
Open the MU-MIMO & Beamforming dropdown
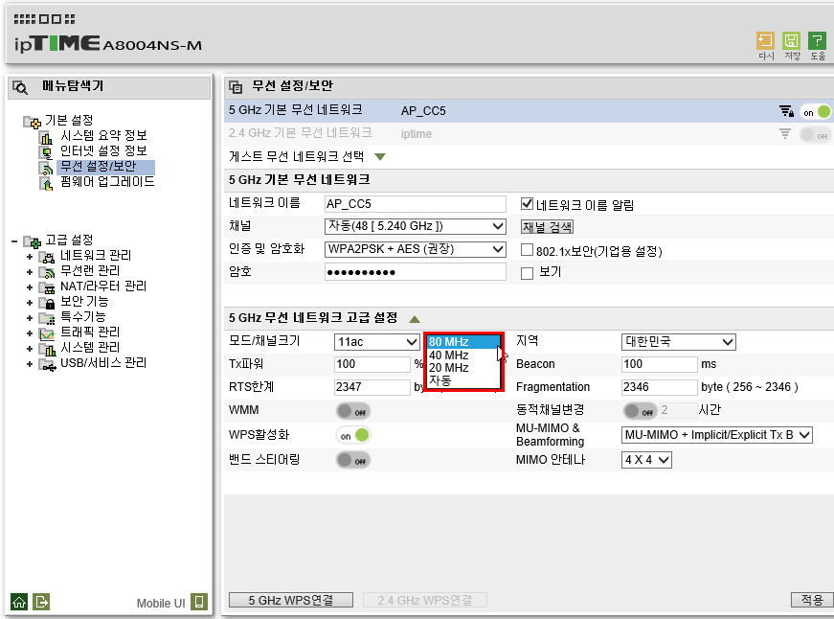point(716,435)
